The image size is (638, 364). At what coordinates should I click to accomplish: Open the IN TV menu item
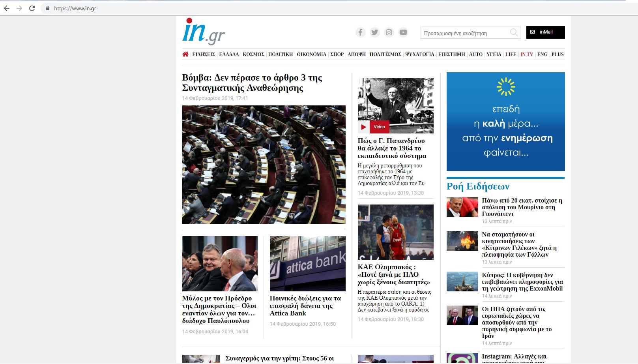tap(527, 54)
